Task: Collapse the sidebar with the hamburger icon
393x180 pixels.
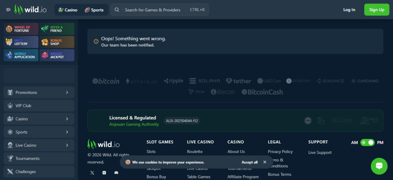Action: 8,10
